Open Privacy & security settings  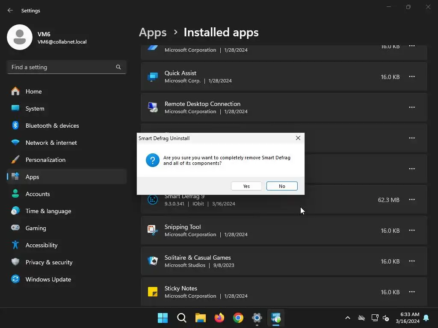(67, 262)
